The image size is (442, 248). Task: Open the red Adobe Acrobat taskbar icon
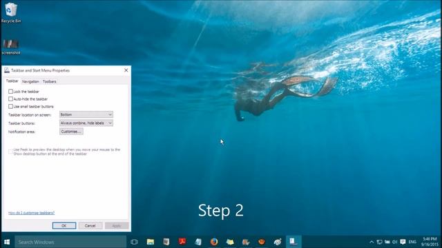182,242
